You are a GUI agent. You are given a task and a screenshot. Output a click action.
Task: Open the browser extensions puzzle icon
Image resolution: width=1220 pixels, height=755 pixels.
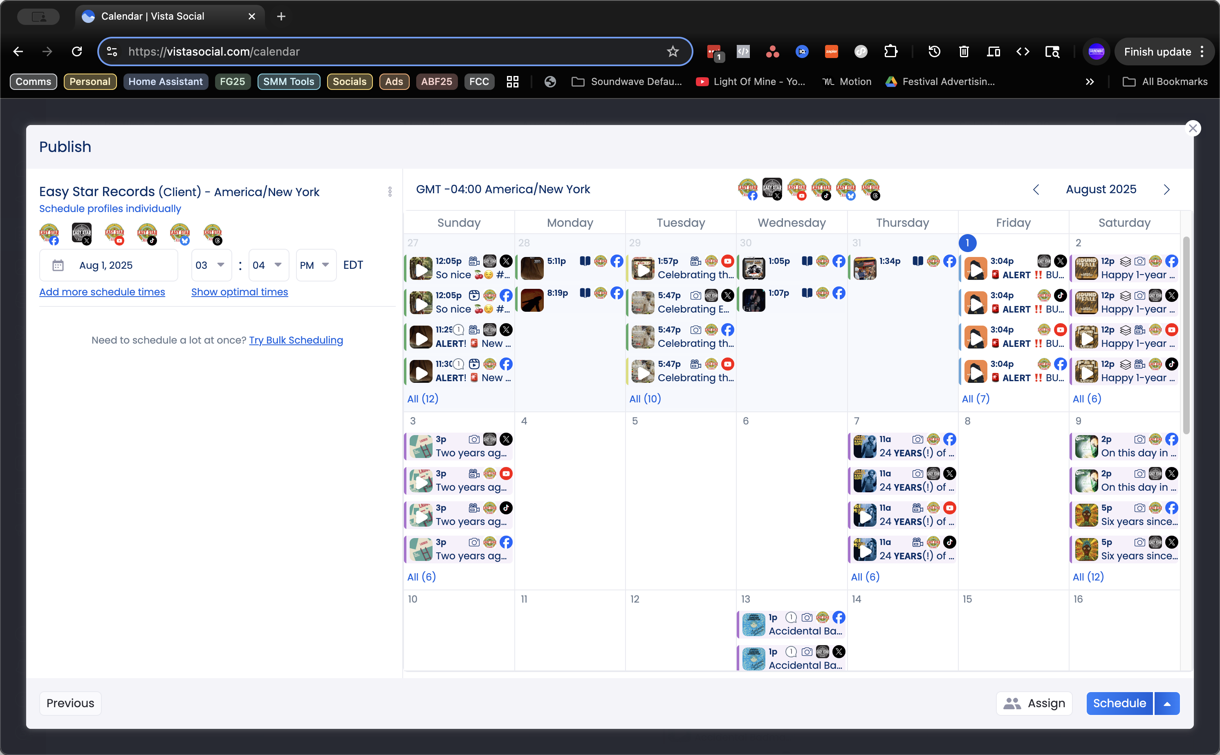(x=890, y=51)
